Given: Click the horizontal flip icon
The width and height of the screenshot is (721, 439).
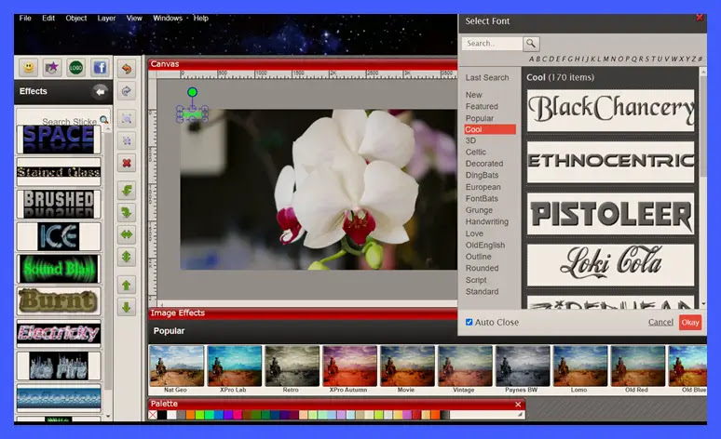Looking at the screenshot, I should coord(127,234).
